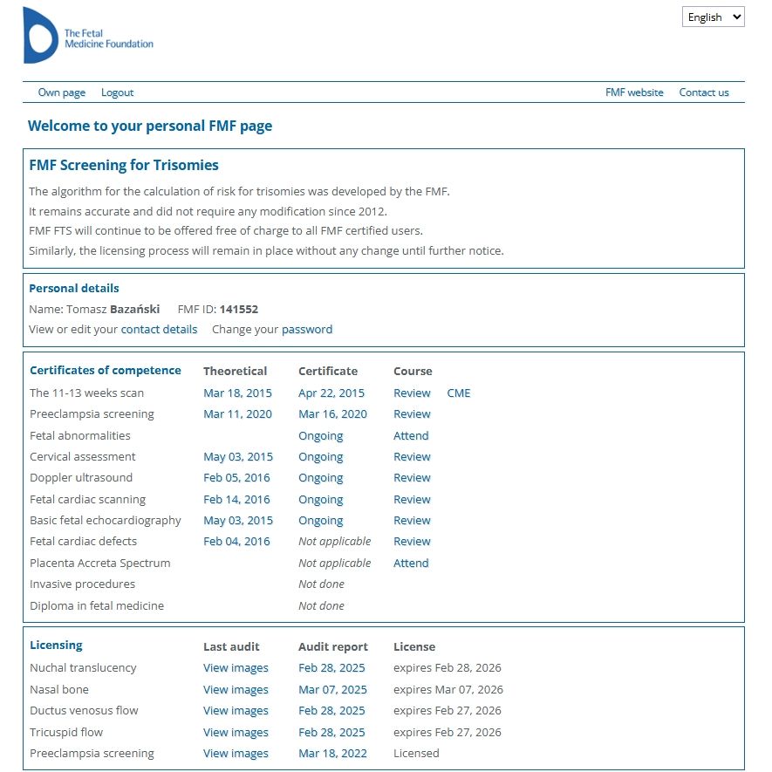
Task: Attend the Placenta Accreta Spectrum course
Action: (411, 564)
